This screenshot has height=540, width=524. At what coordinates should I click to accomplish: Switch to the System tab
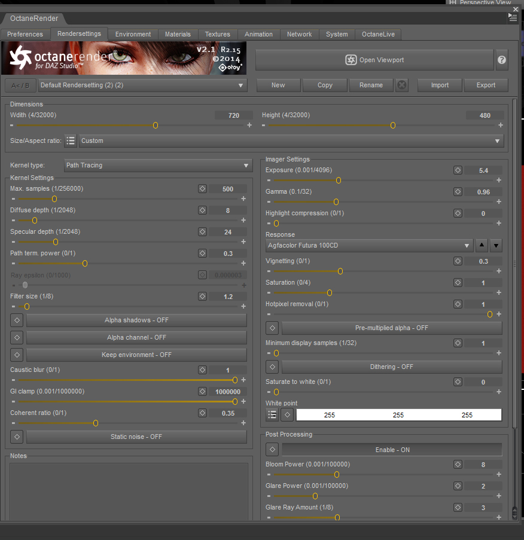[337, 35]
